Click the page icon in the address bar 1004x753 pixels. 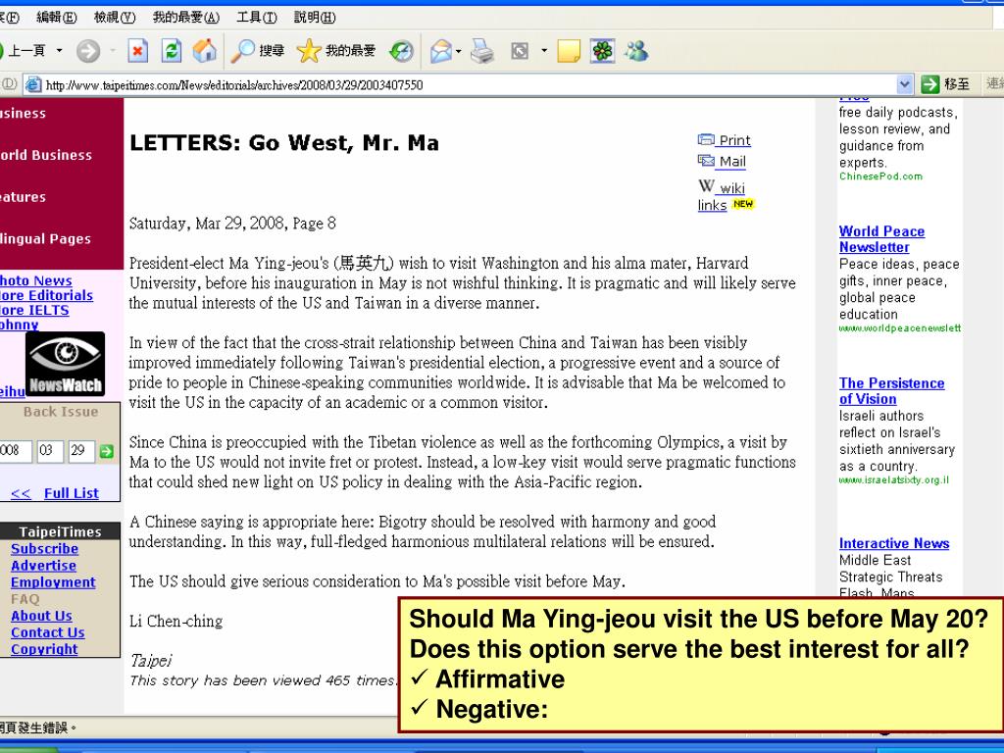click(x=34, y=84)
